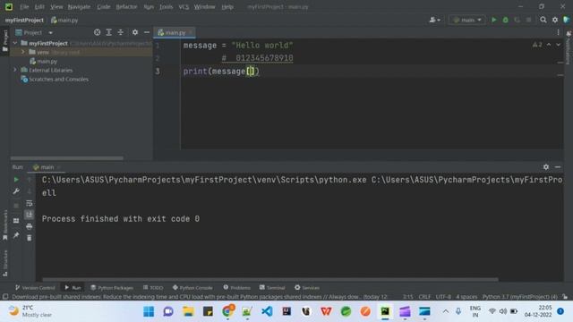Screen dimensions: 573x322
Task: Start debugging with the bug icon
Action: pos(505,20)
